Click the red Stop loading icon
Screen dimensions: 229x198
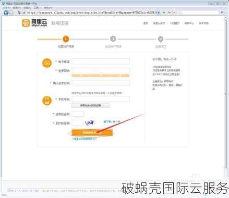(x=174, y=13)
